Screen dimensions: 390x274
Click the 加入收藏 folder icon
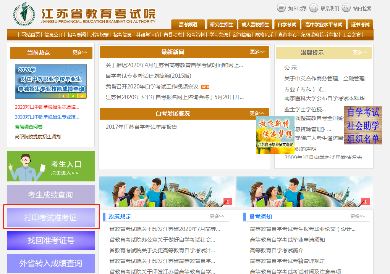(x=281, y=8)
